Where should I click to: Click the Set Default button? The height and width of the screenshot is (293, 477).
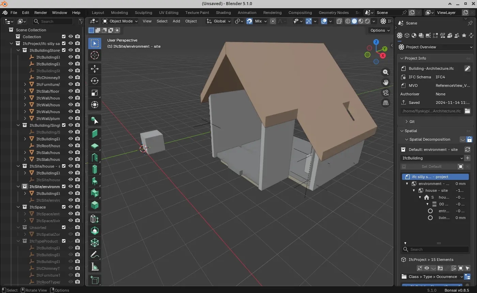coord(431,167)
